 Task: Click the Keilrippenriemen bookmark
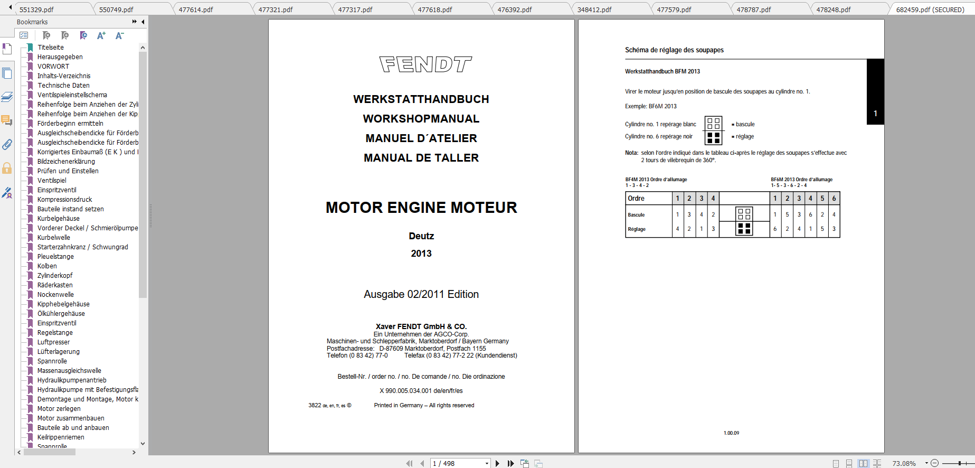click(x=61, y=437)
